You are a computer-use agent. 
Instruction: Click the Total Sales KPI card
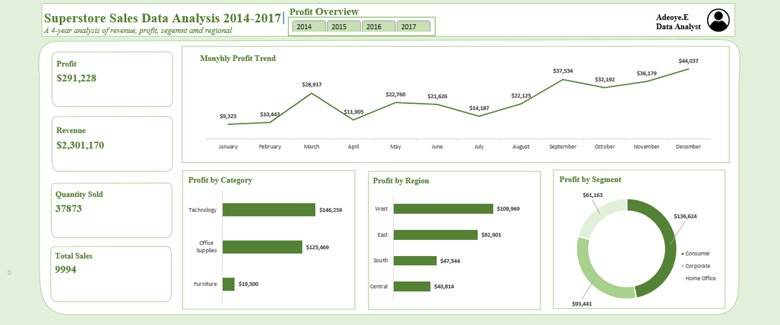tap(112, 274)
